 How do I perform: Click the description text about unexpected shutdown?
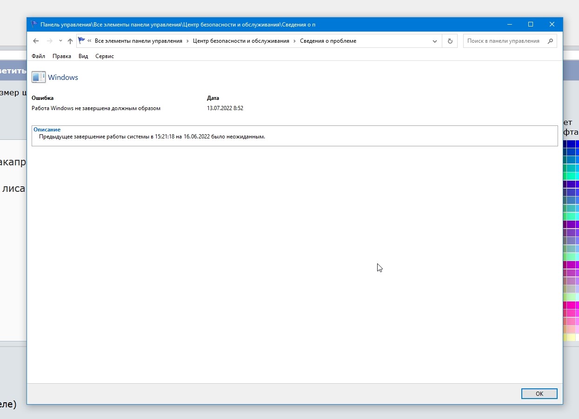click(x=152, y=137)
